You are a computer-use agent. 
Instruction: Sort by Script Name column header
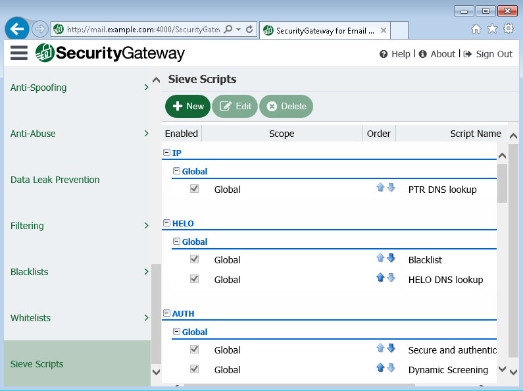[x=475, y=134]
